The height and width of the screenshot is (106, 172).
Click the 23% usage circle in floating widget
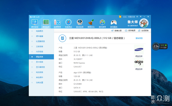156,46
